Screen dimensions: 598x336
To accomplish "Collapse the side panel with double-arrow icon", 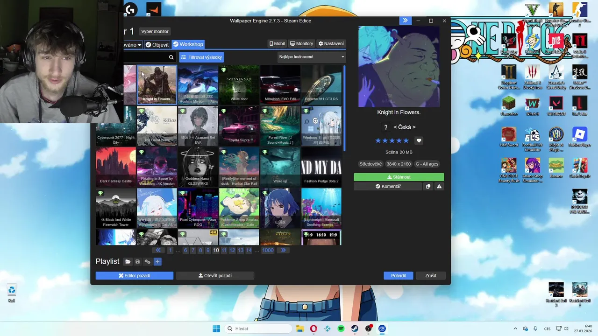I will 405,21.
